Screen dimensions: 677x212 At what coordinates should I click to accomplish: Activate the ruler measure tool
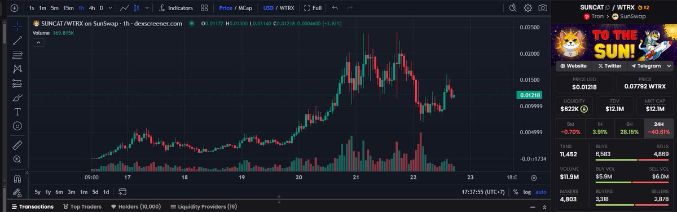(x=17, y=145)
